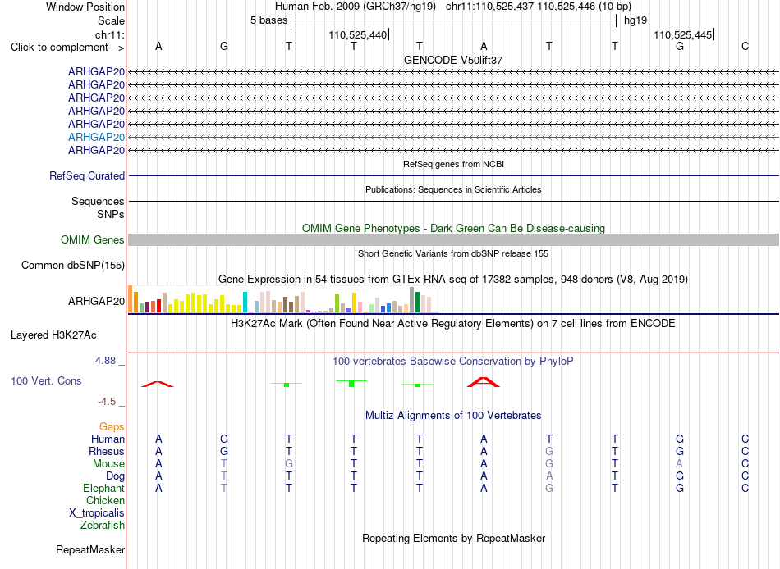
Task: Open the 100 Vert. Cons track label
Action: (x=46, y=381)
